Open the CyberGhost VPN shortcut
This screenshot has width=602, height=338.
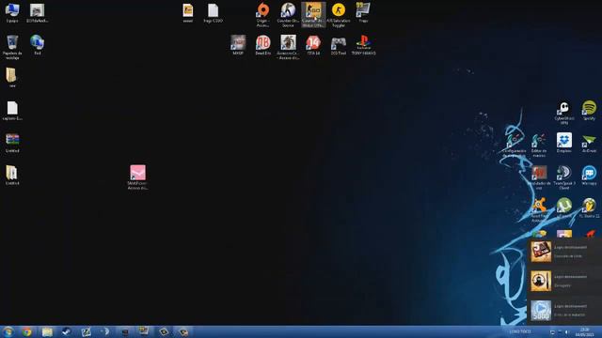click(x=564, y=113)
